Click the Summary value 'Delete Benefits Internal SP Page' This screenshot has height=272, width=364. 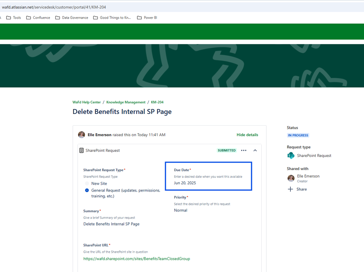click(x=111, y=224)
